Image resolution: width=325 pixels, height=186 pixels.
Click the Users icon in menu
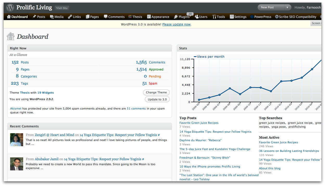tap(197, 17)
